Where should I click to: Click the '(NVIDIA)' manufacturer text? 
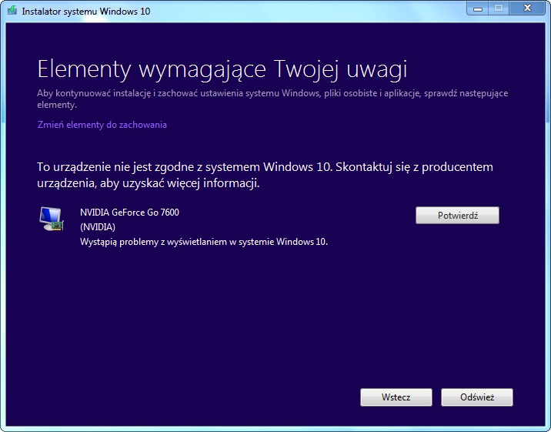(98, 227)
